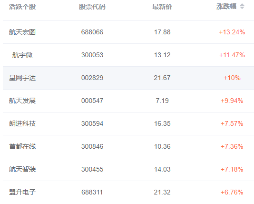Open stock 朗进科技
Image resolution: width=254 pixels, height=204 pixels.
[22, 123]
